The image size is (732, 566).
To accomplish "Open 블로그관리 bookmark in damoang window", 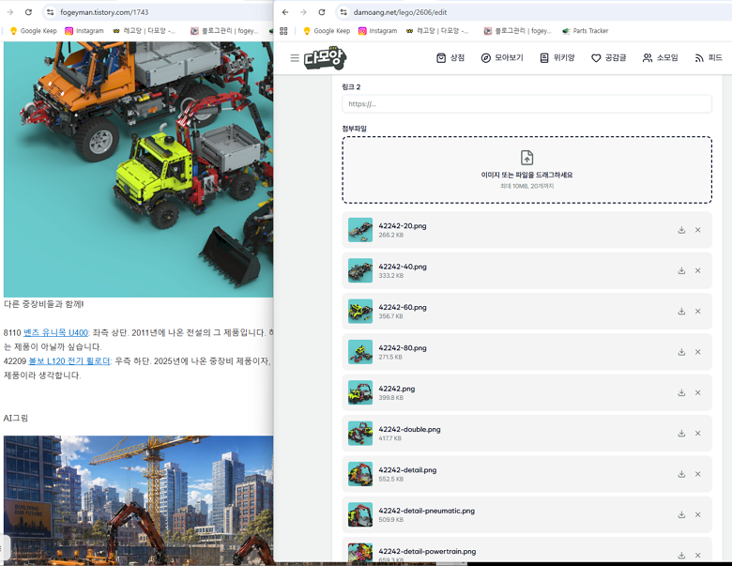I will (517, 31).
